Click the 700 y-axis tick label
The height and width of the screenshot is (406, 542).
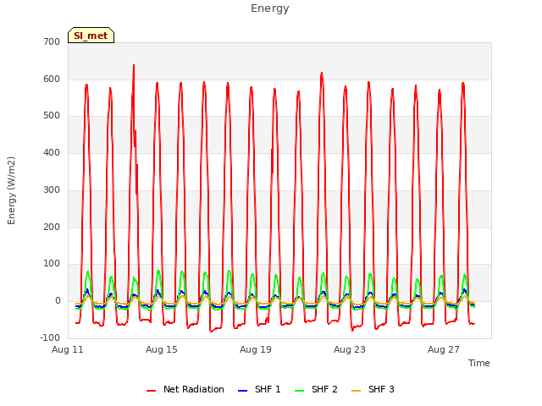click(52, 42)
